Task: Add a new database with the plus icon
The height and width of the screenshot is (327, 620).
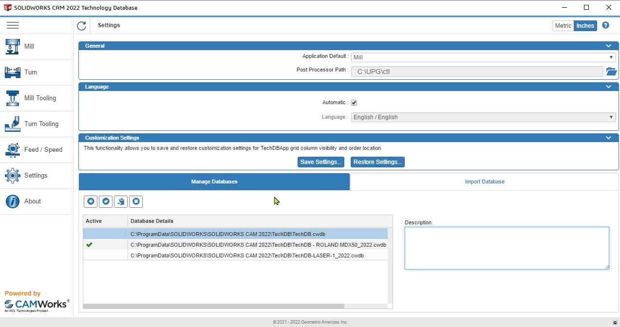Action: (x=91, y=201)
